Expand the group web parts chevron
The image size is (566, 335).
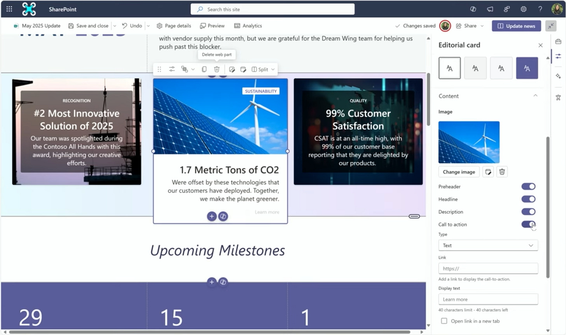pyautogui.click(x=193, y=69)
